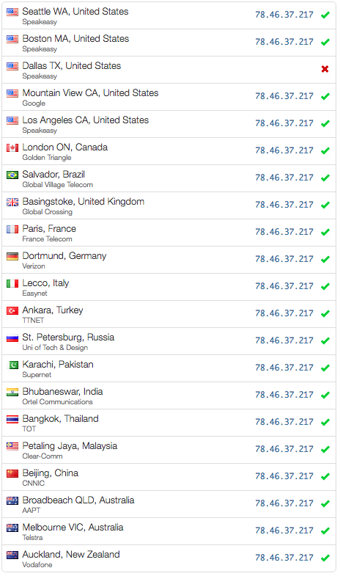
Task: Click the Turkish flag beside Ankara
Action: (12, 311)
